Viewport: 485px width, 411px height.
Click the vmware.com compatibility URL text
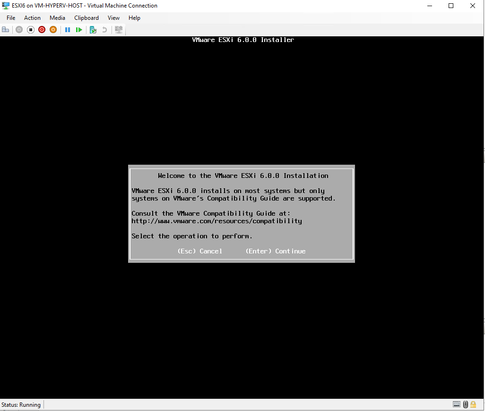click(x=217, y=221)
